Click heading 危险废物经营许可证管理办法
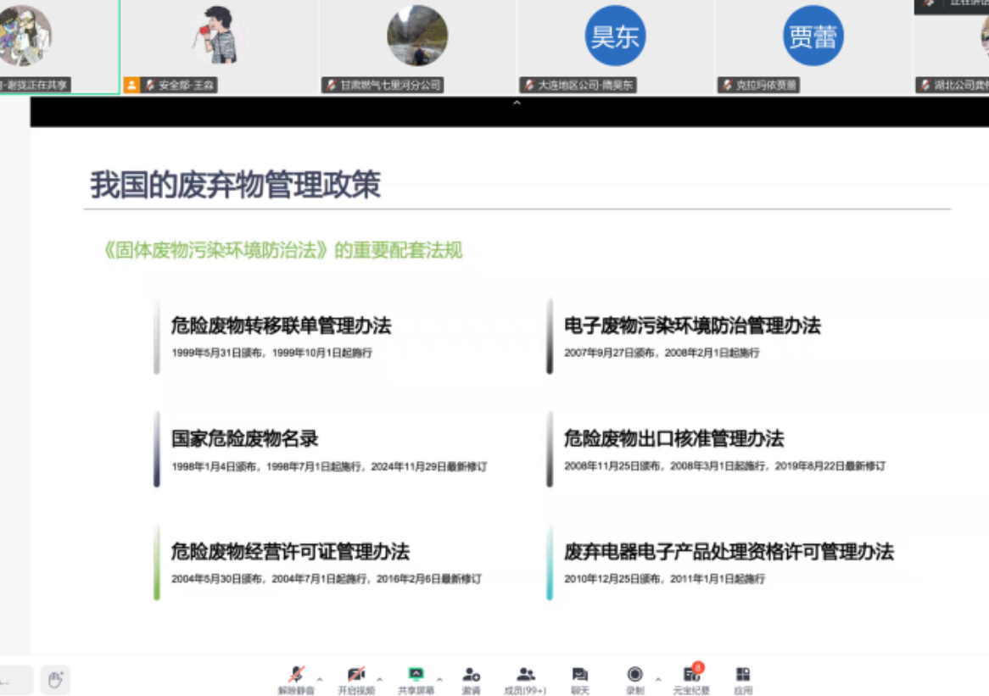 [x=290, y=551]
